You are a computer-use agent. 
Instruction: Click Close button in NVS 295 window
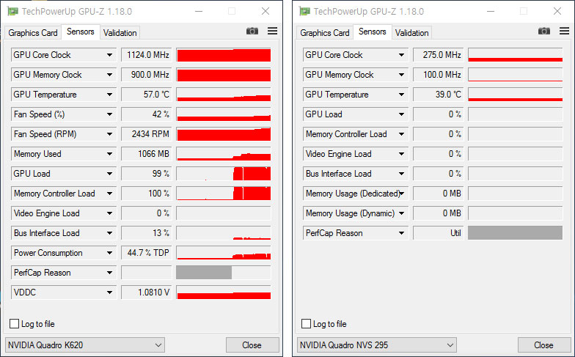point(544,345)
